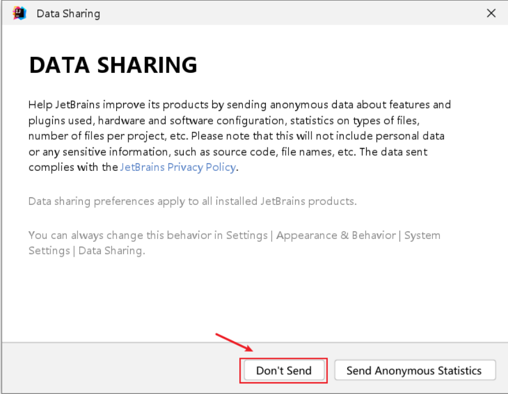Click the red arrow annotation above Don't Send
Image resolution: width=508 pixels, height=394 pixels.
click(x=234, y=342)
